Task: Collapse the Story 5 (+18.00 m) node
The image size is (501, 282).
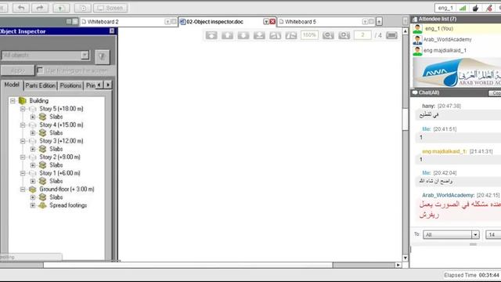Action: click(23, 109)
